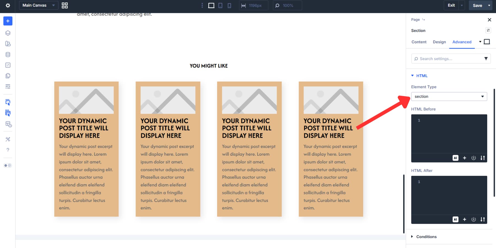Switch to the Design tab
The image size is (496, 248).
click(x=439, y=42)
